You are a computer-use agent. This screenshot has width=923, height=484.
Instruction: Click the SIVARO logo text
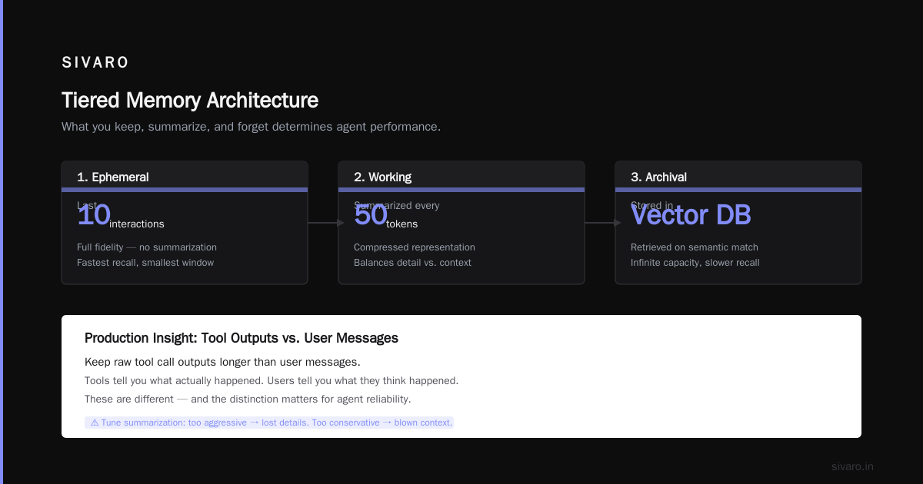(x=95, y=62)
